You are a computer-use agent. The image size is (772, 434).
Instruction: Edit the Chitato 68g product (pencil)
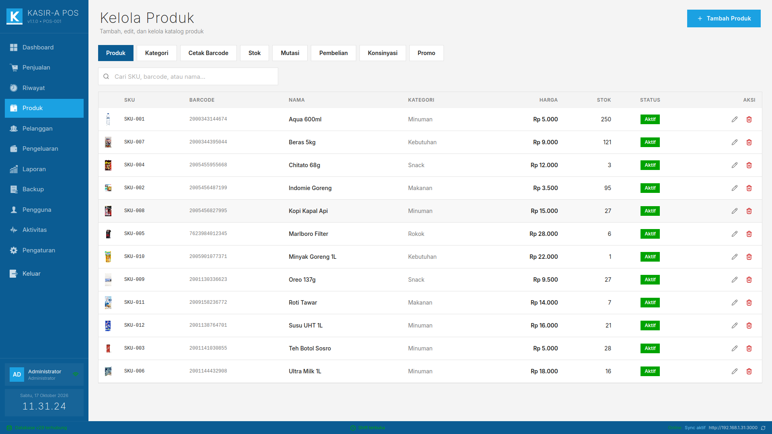tap(735, 165)
